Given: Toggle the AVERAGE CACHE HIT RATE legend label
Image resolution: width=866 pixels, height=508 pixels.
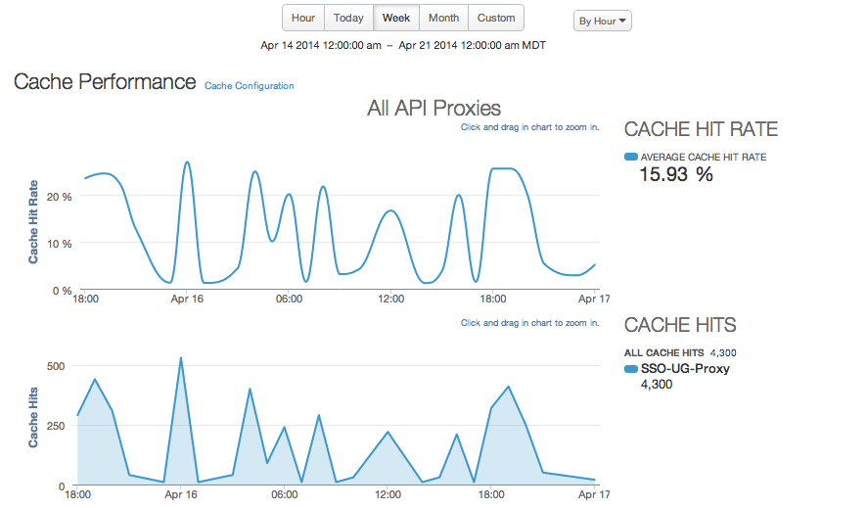Looking at the screenshot, I should [x=703, y=157].
